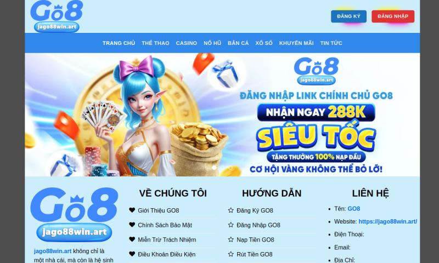The image size is (439, 263).
Task: Click the ĐĂNG KÝ button
Action: 348,16
